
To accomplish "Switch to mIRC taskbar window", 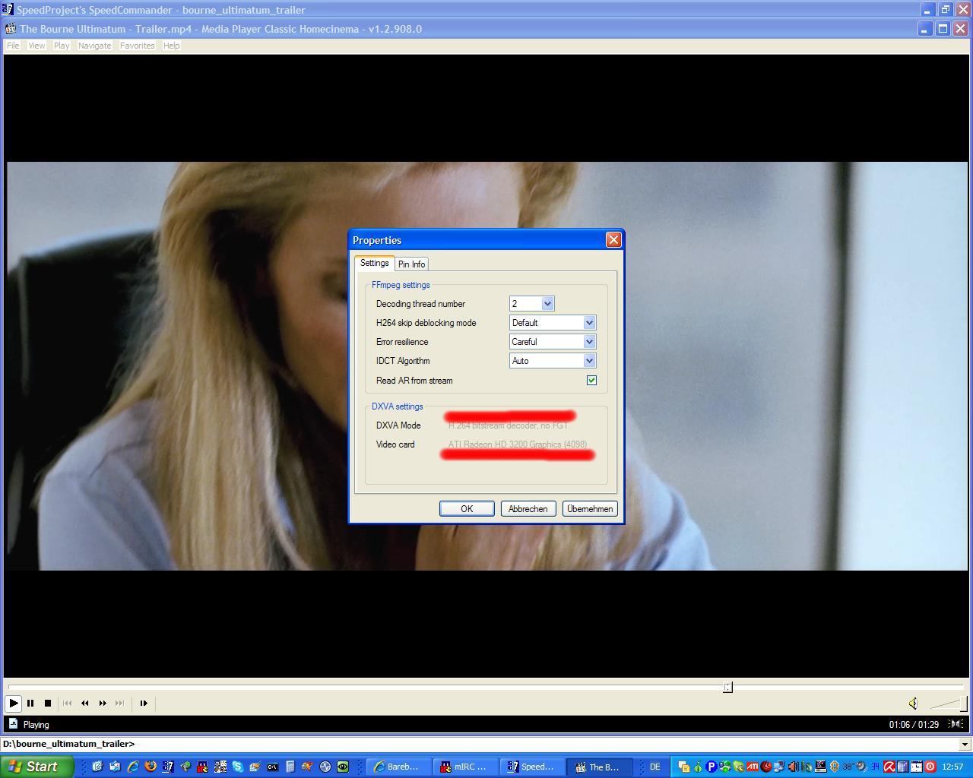I will click(x=464, y=767).
